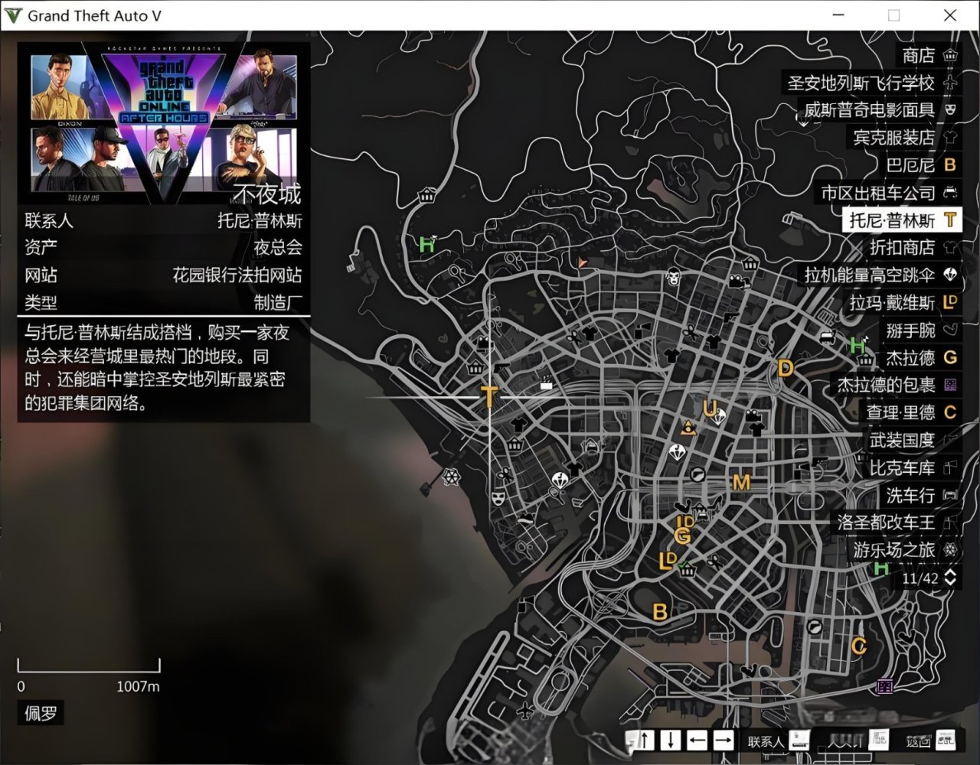Click the shirt icon beside 宾克服装店

click(x=950, y=138)
